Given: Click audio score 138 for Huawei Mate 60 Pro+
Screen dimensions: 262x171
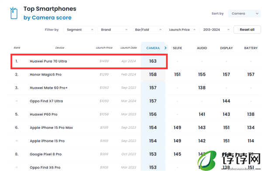Looking at the screenshot, I should [x=202, y=88].
